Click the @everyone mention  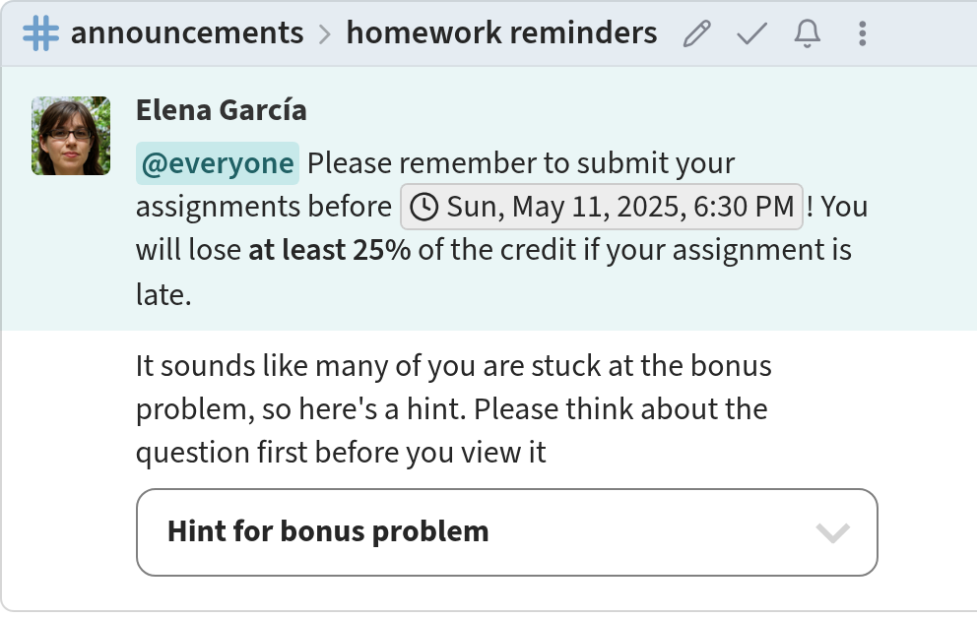pyautogui.click(x=218, y=163)
